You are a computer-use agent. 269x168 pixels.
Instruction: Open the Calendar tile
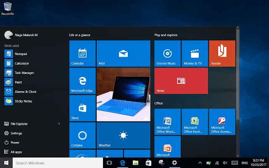[82, 53]
